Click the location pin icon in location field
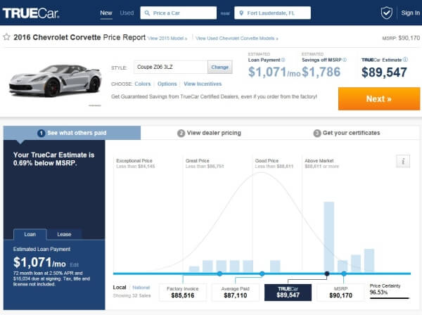The image size is (422, 315). (241, 13)
